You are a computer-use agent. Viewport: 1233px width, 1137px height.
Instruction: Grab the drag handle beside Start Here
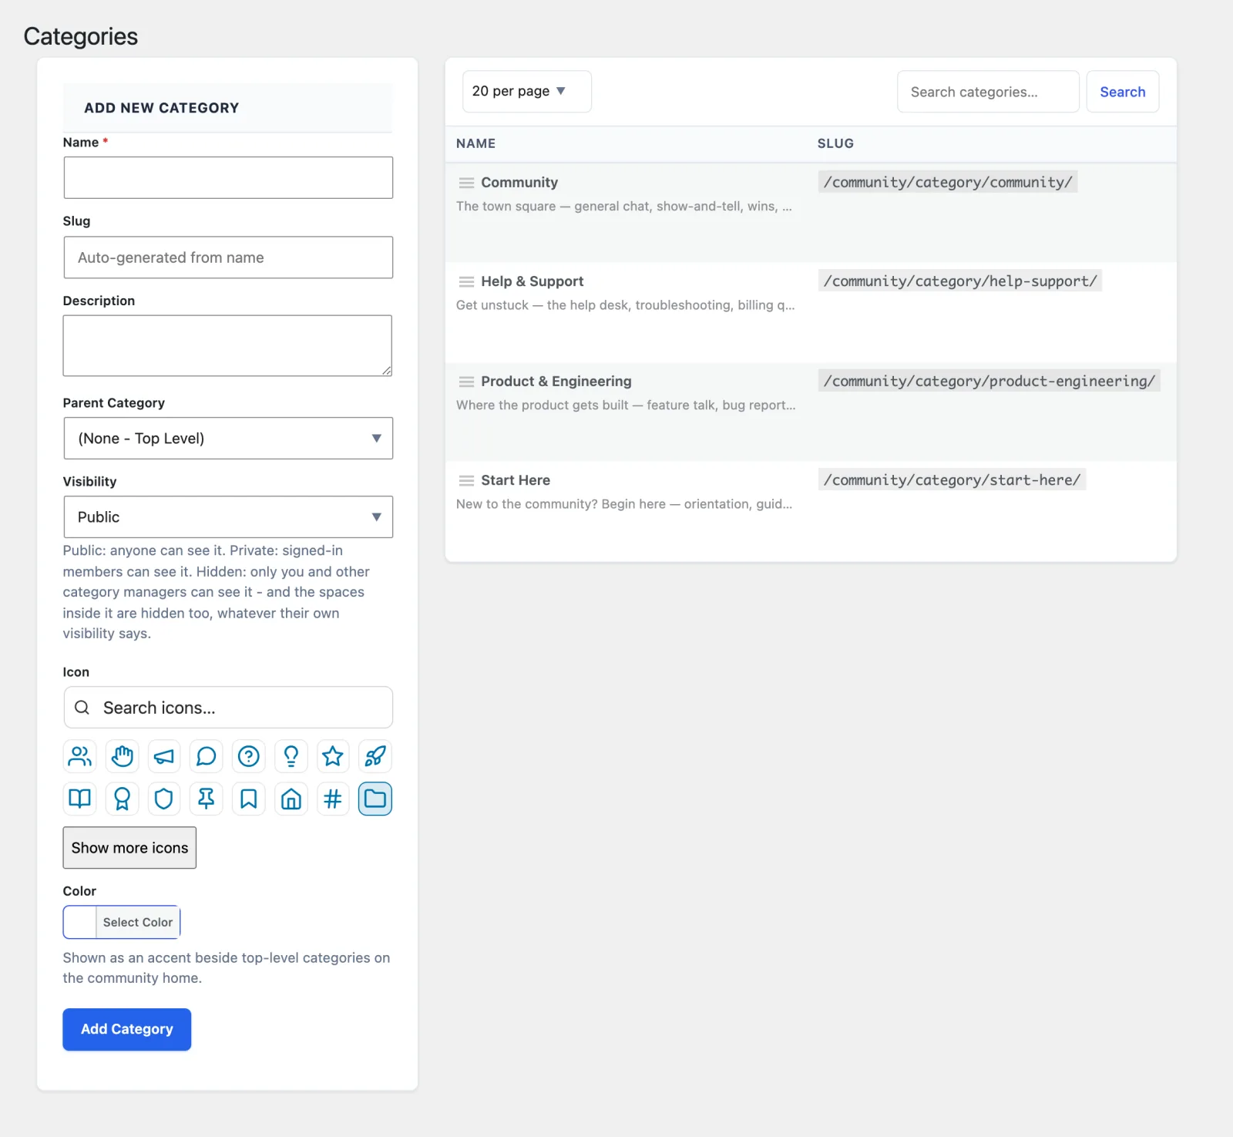466,480
